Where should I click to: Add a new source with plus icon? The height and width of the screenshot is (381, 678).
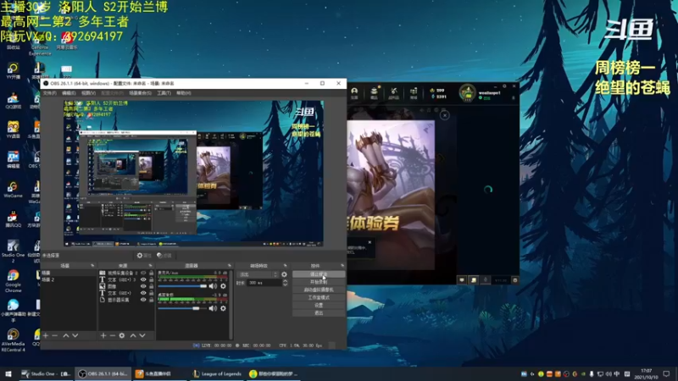(x=103, y=335)
